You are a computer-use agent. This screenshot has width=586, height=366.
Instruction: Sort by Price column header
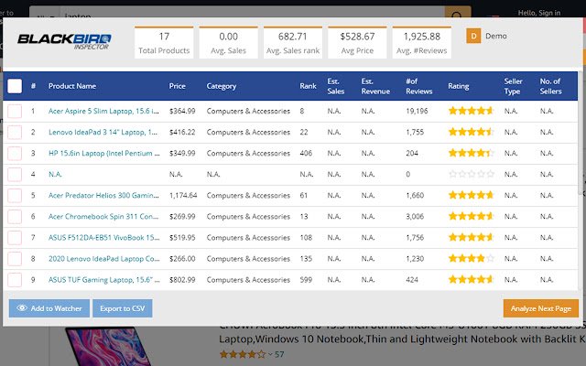(x=177, y=86)
